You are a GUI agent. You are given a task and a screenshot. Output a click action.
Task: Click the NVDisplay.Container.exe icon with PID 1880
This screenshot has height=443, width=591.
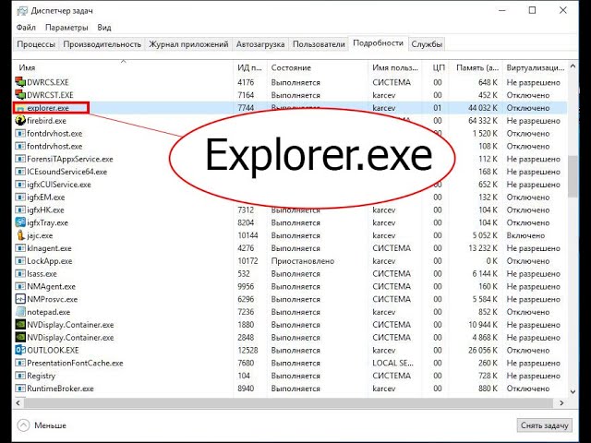(20, 325)
